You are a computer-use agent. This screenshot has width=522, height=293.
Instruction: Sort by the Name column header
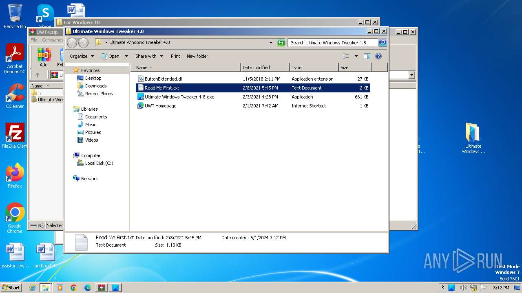pyautogui.click(x=186, y=68)
